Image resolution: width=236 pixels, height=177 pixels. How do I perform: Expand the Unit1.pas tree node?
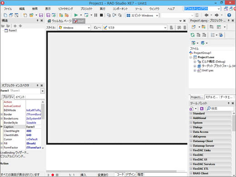[x=195, y=70]
